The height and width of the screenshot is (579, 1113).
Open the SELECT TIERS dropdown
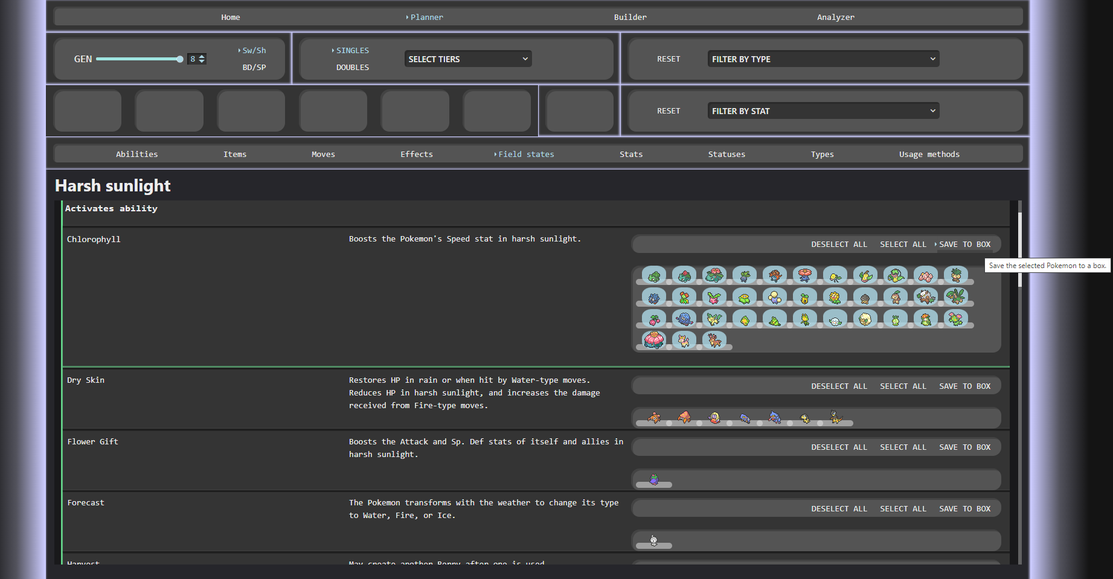[468, 59]
